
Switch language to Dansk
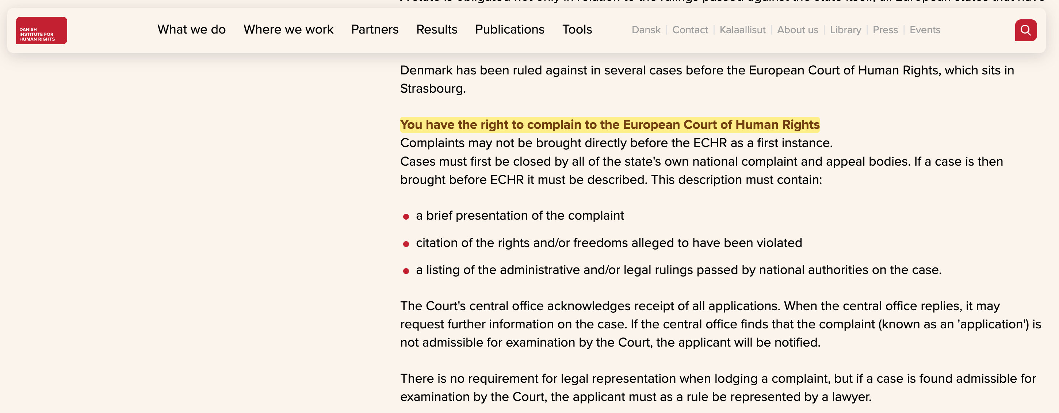click(646, 30)
